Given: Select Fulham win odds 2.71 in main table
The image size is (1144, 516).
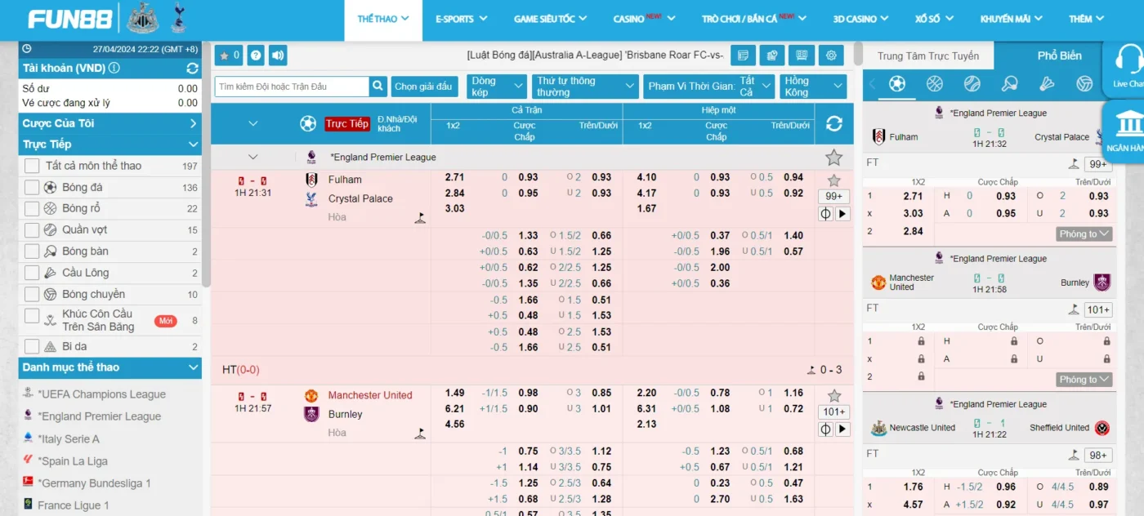Looking at the screenshot, I should pos(455,177).
